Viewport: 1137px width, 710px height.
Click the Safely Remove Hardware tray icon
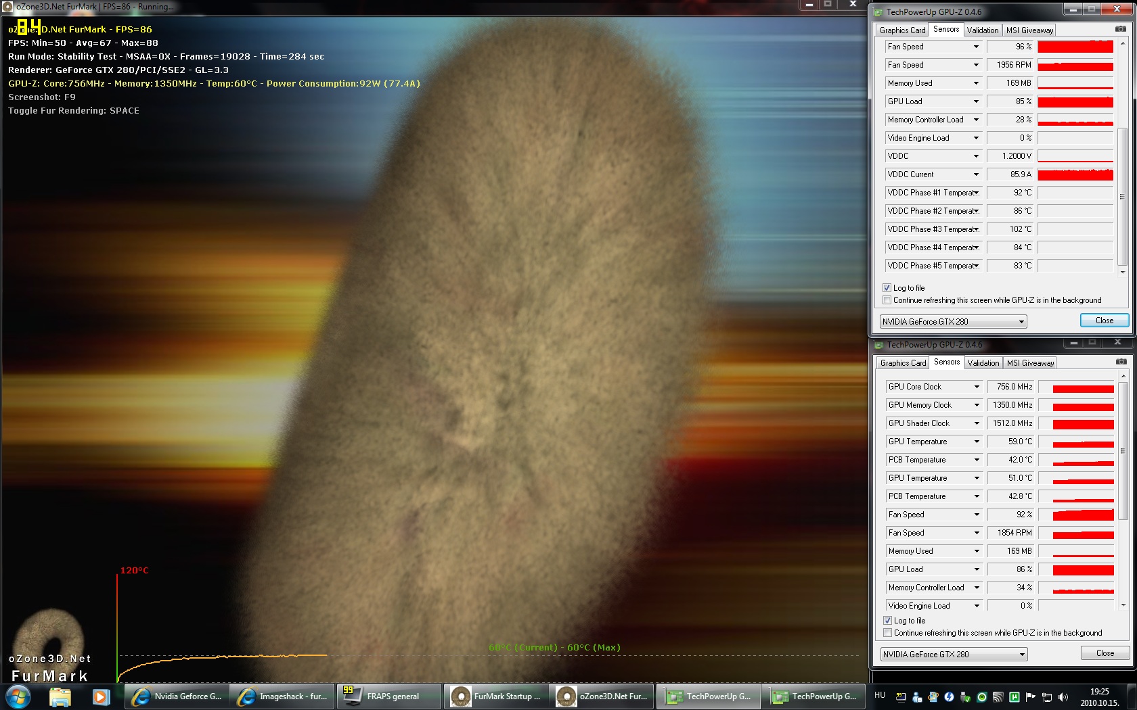[965, 696]
